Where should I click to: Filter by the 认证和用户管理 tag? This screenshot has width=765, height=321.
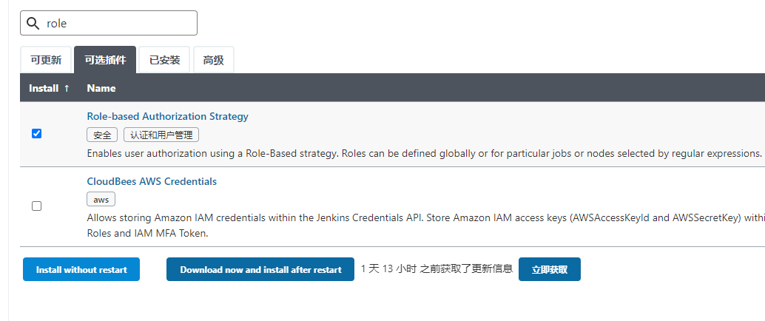[x=161, y=135]
